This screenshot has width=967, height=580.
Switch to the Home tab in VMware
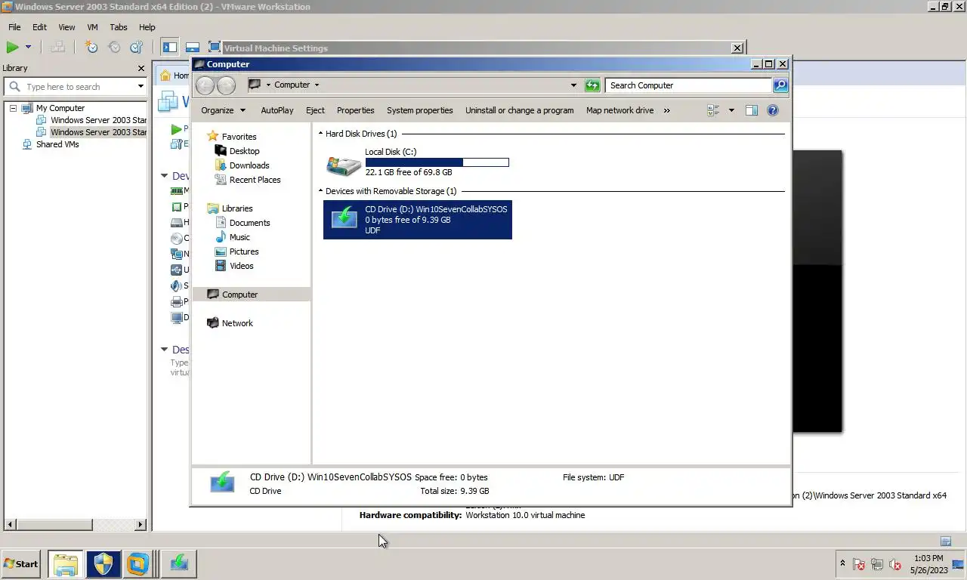click(175, 76)
